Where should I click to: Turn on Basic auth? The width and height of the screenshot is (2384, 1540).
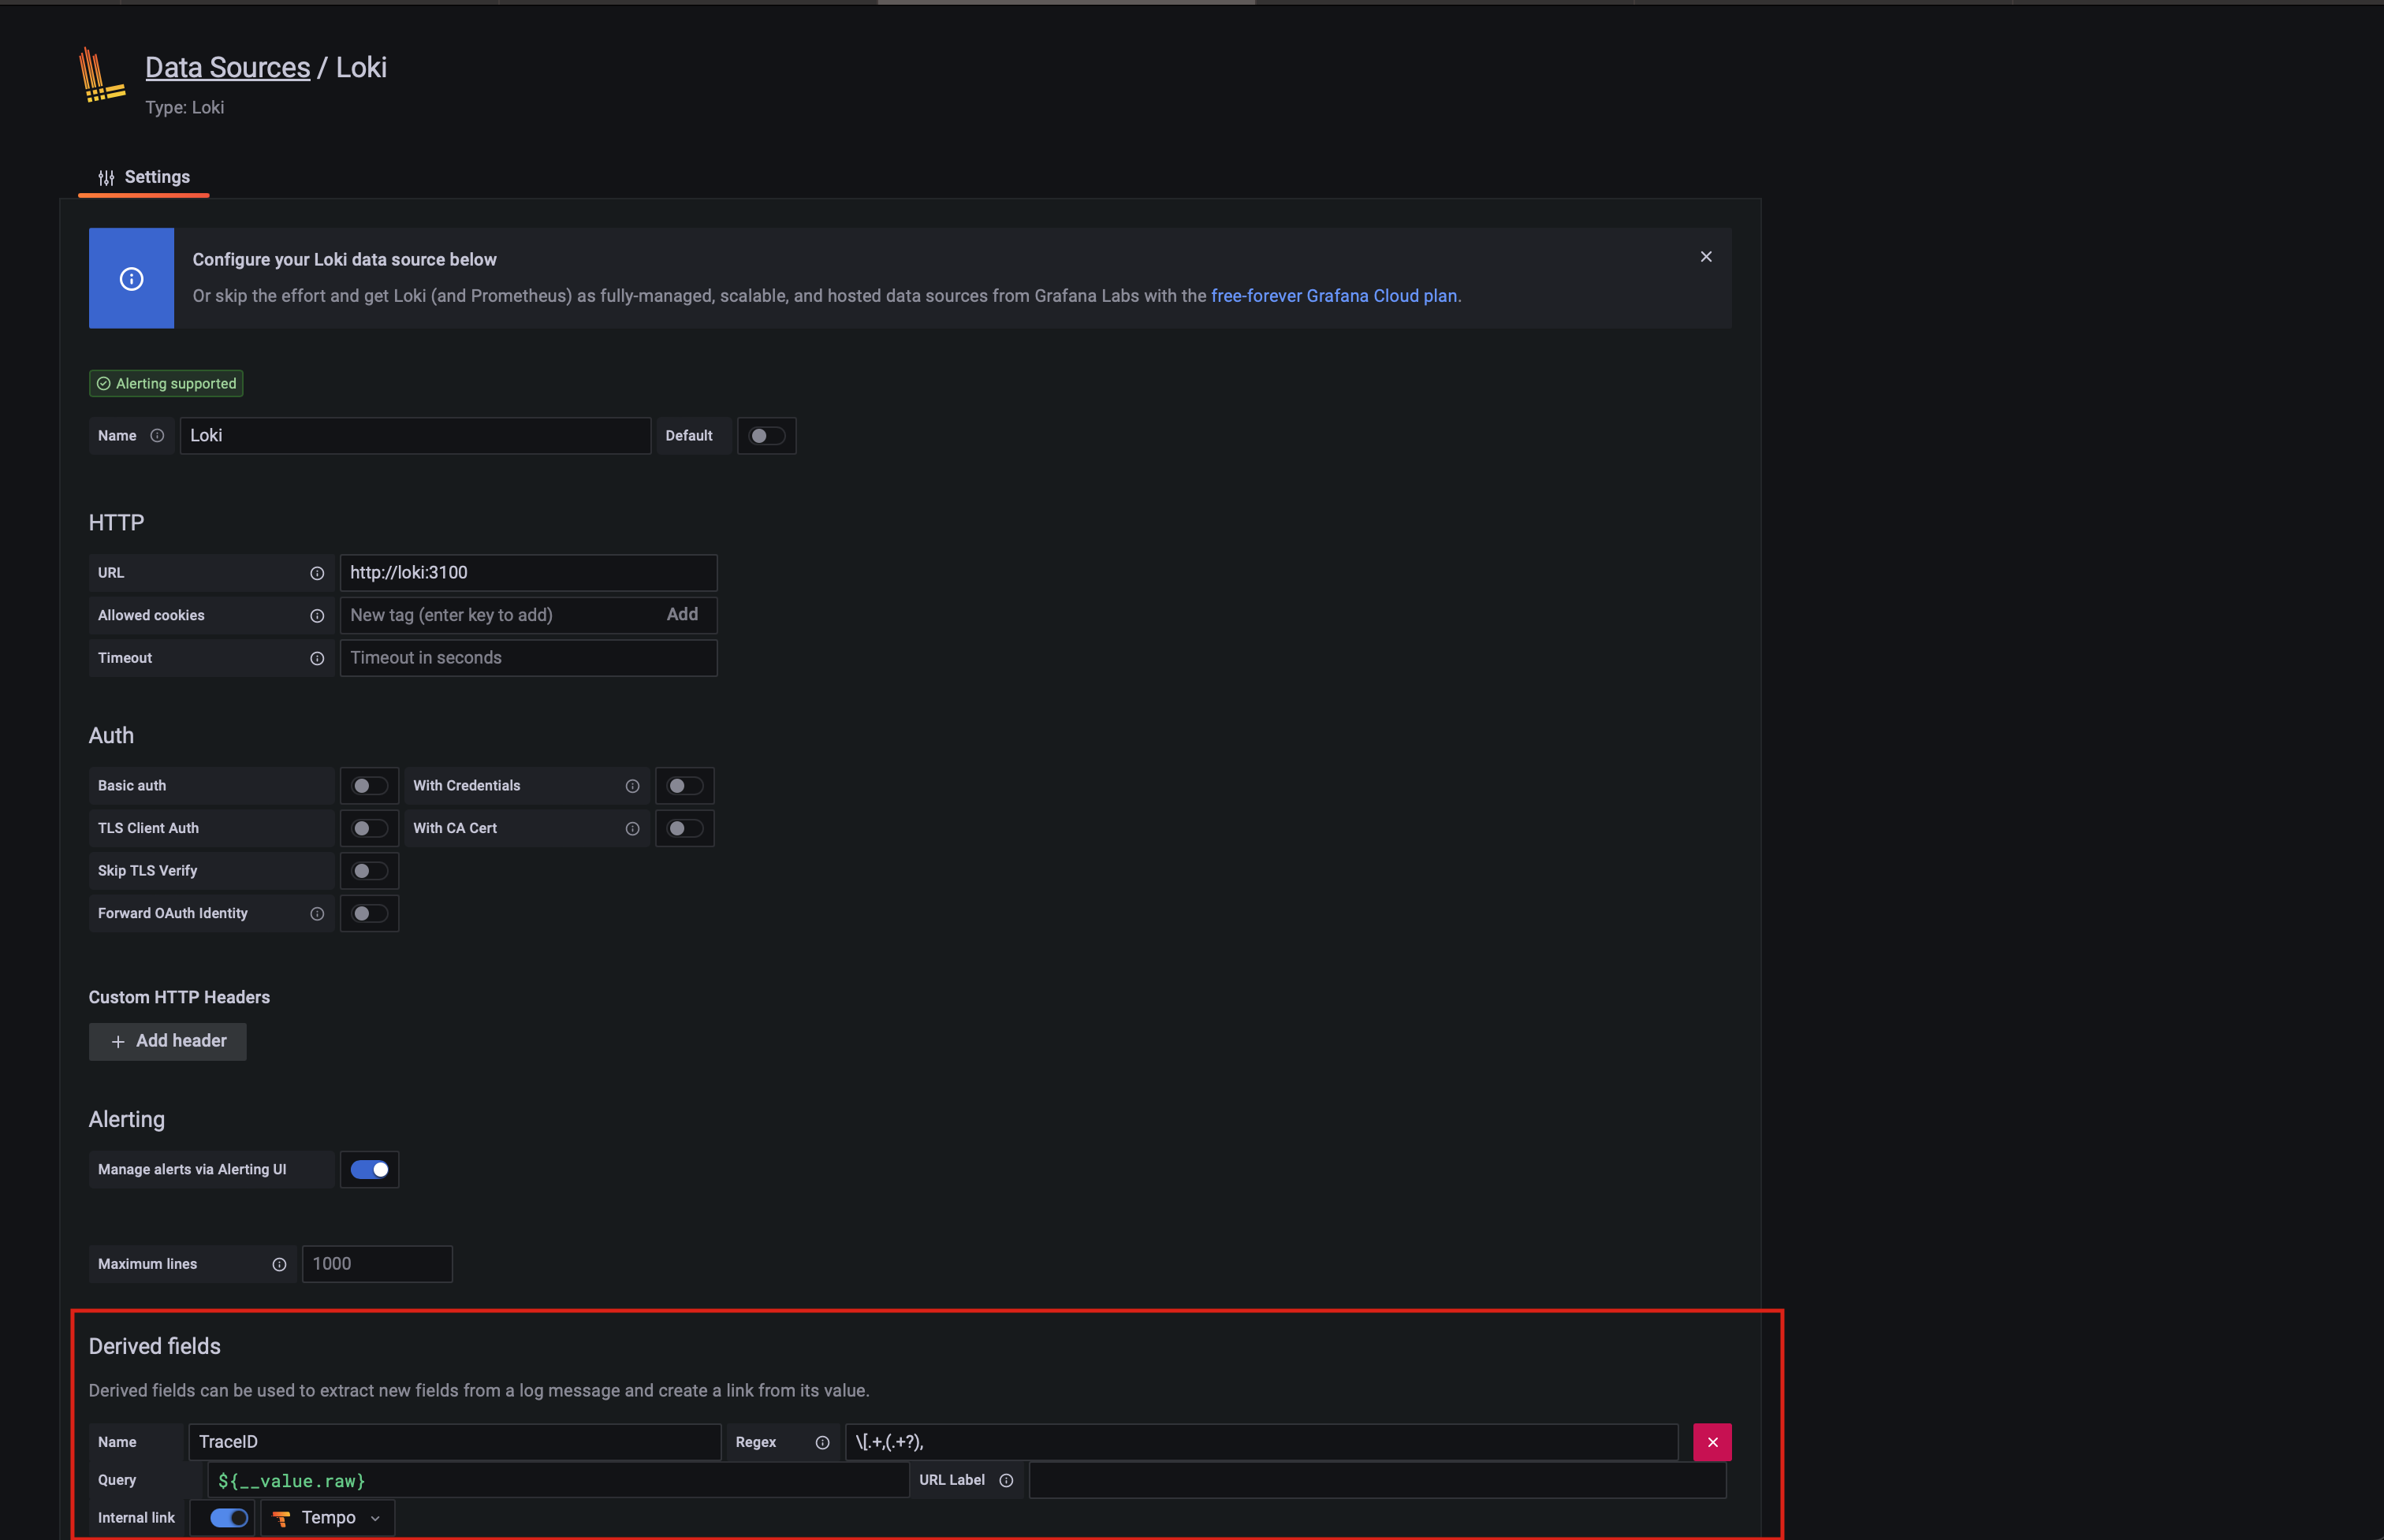pyautogui.click(x=369, y=786)
